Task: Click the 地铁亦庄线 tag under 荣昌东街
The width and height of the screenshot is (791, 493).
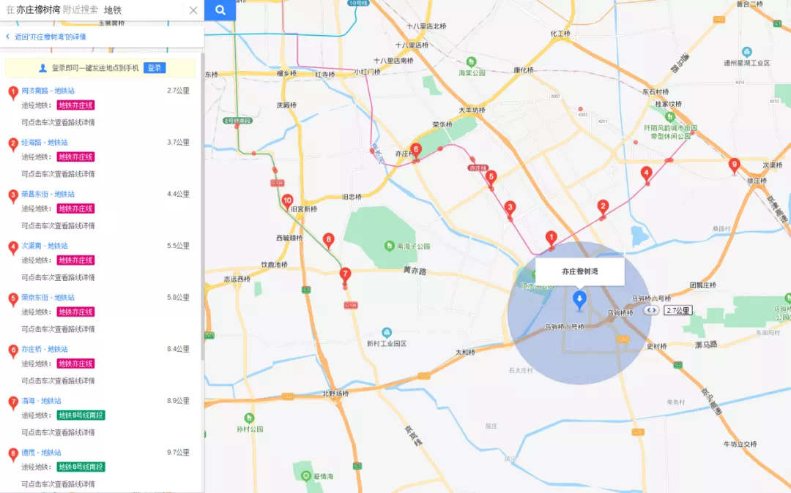Action: point(76,208)
